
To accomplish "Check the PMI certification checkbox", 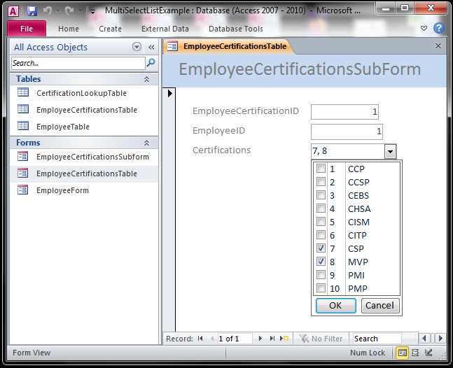I will 321,274.
